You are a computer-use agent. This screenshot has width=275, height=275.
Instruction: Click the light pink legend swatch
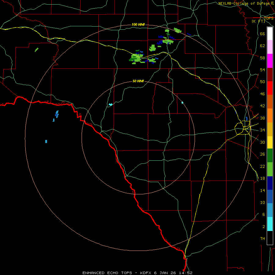[270, 47]
